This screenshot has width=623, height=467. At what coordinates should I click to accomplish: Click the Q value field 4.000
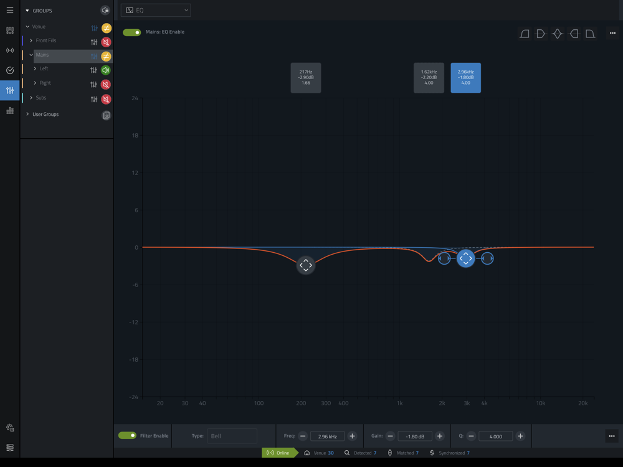[x=495, y=436]
